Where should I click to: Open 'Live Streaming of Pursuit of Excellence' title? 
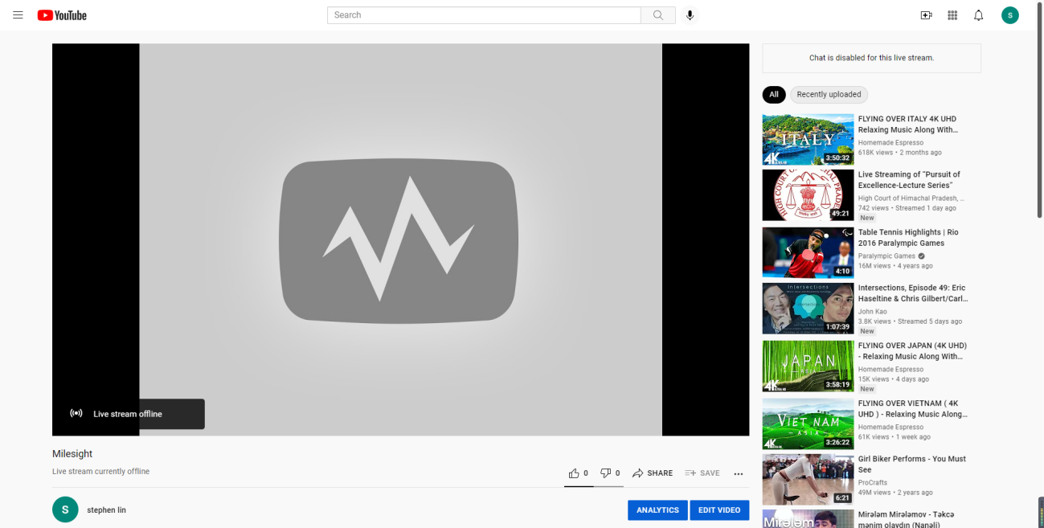pos(909,180)
